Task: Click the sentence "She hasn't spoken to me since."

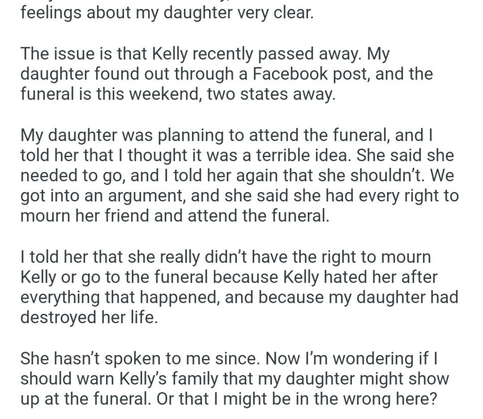Action: 140,359
